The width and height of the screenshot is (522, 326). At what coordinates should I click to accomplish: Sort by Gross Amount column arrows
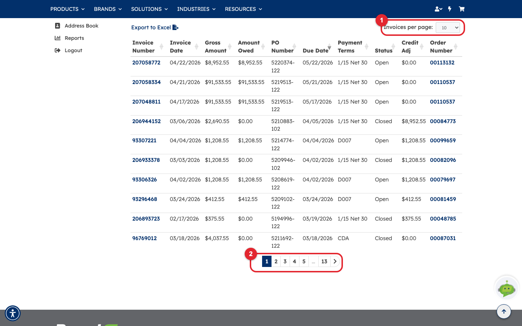(230, 47)
